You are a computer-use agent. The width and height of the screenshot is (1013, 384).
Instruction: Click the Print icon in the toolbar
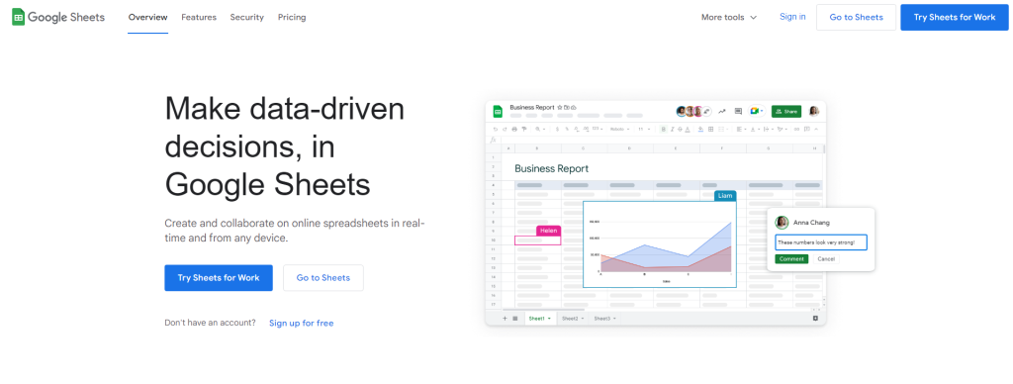click(514, 130)
